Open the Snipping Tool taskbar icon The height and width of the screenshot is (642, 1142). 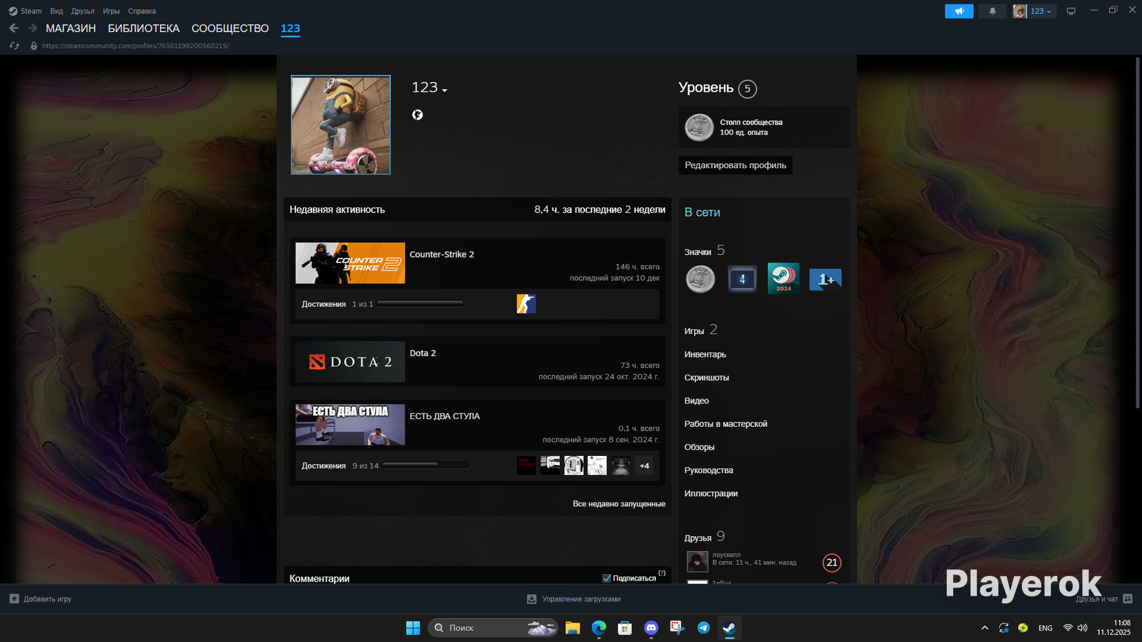coord(677,628)
